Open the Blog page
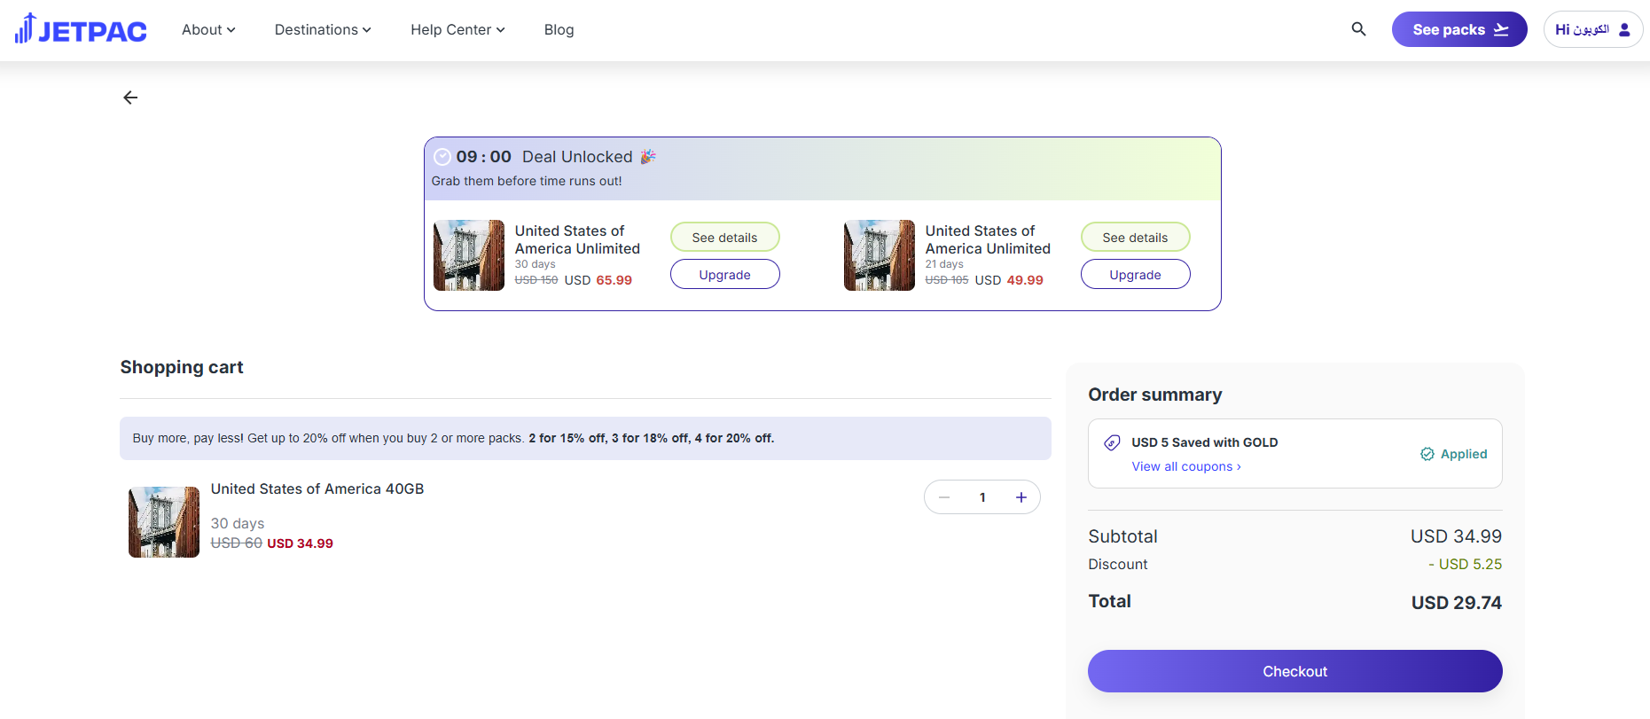The image size is (1650, 719). [559, 29]
